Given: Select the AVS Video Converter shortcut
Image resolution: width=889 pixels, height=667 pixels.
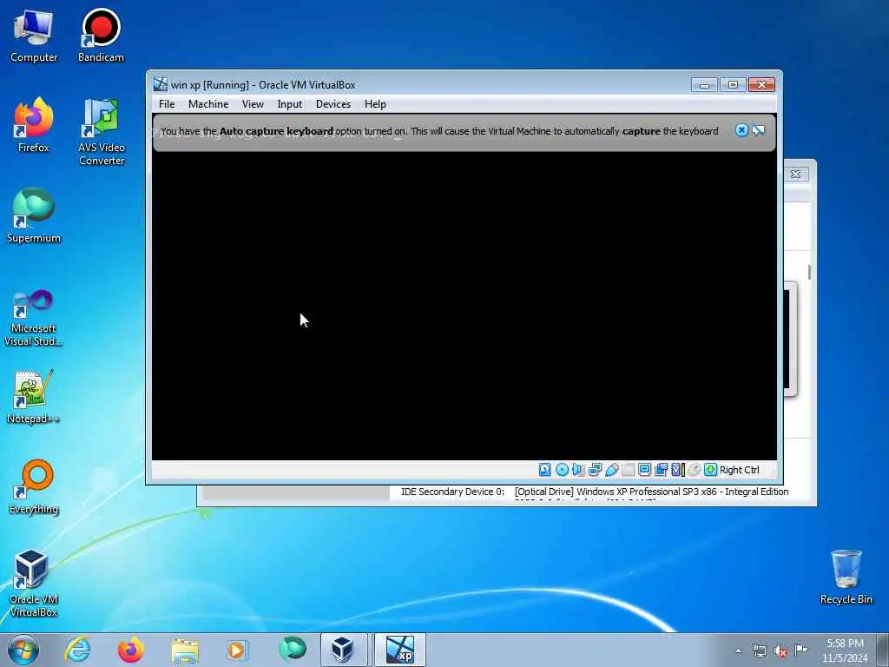Looking at the screenshot, I should (x=102, y=132).
